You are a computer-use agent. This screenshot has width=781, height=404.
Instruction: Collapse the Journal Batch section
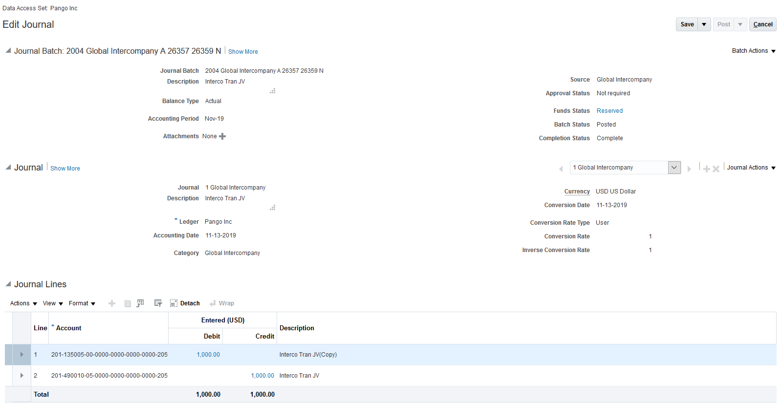(8, 51)
